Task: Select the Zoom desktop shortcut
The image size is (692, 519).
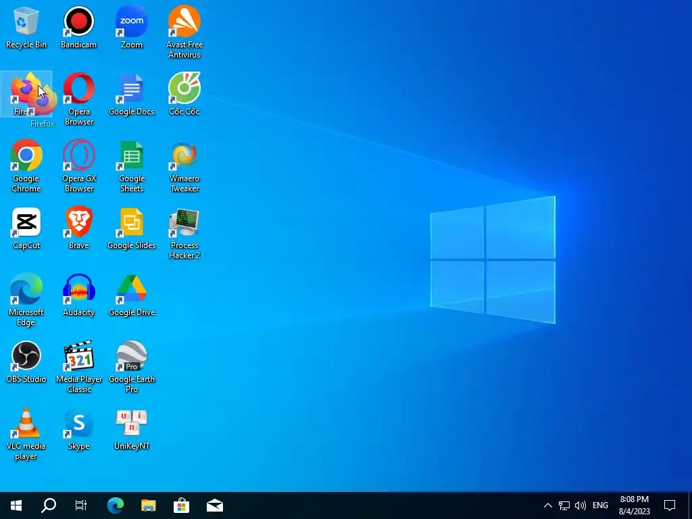Action: 132,27
